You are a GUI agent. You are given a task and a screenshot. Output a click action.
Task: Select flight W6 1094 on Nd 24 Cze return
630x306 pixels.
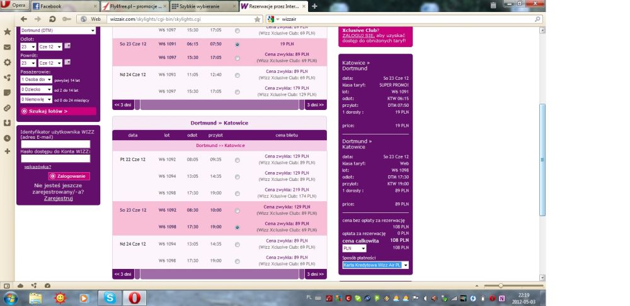coord(238,244)
